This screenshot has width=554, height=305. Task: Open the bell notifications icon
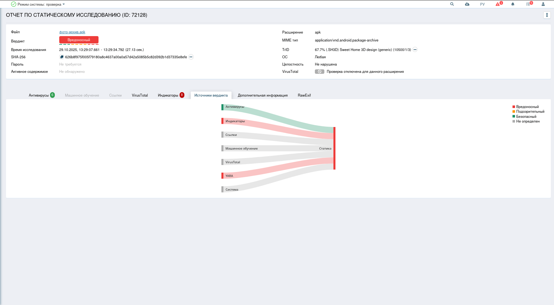[x=513, y=4]
